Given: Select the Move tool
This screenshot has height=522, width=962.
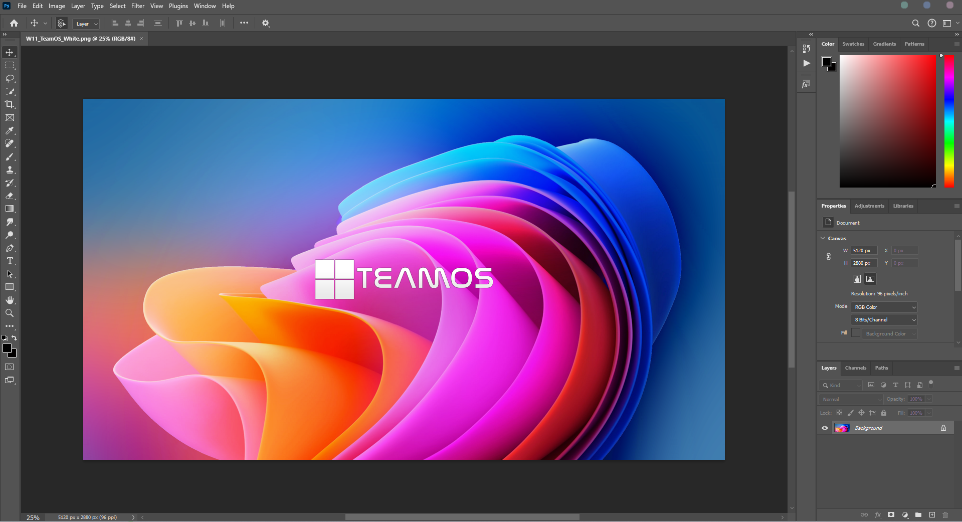Looking at the screenshot, I should pos(10,52).
